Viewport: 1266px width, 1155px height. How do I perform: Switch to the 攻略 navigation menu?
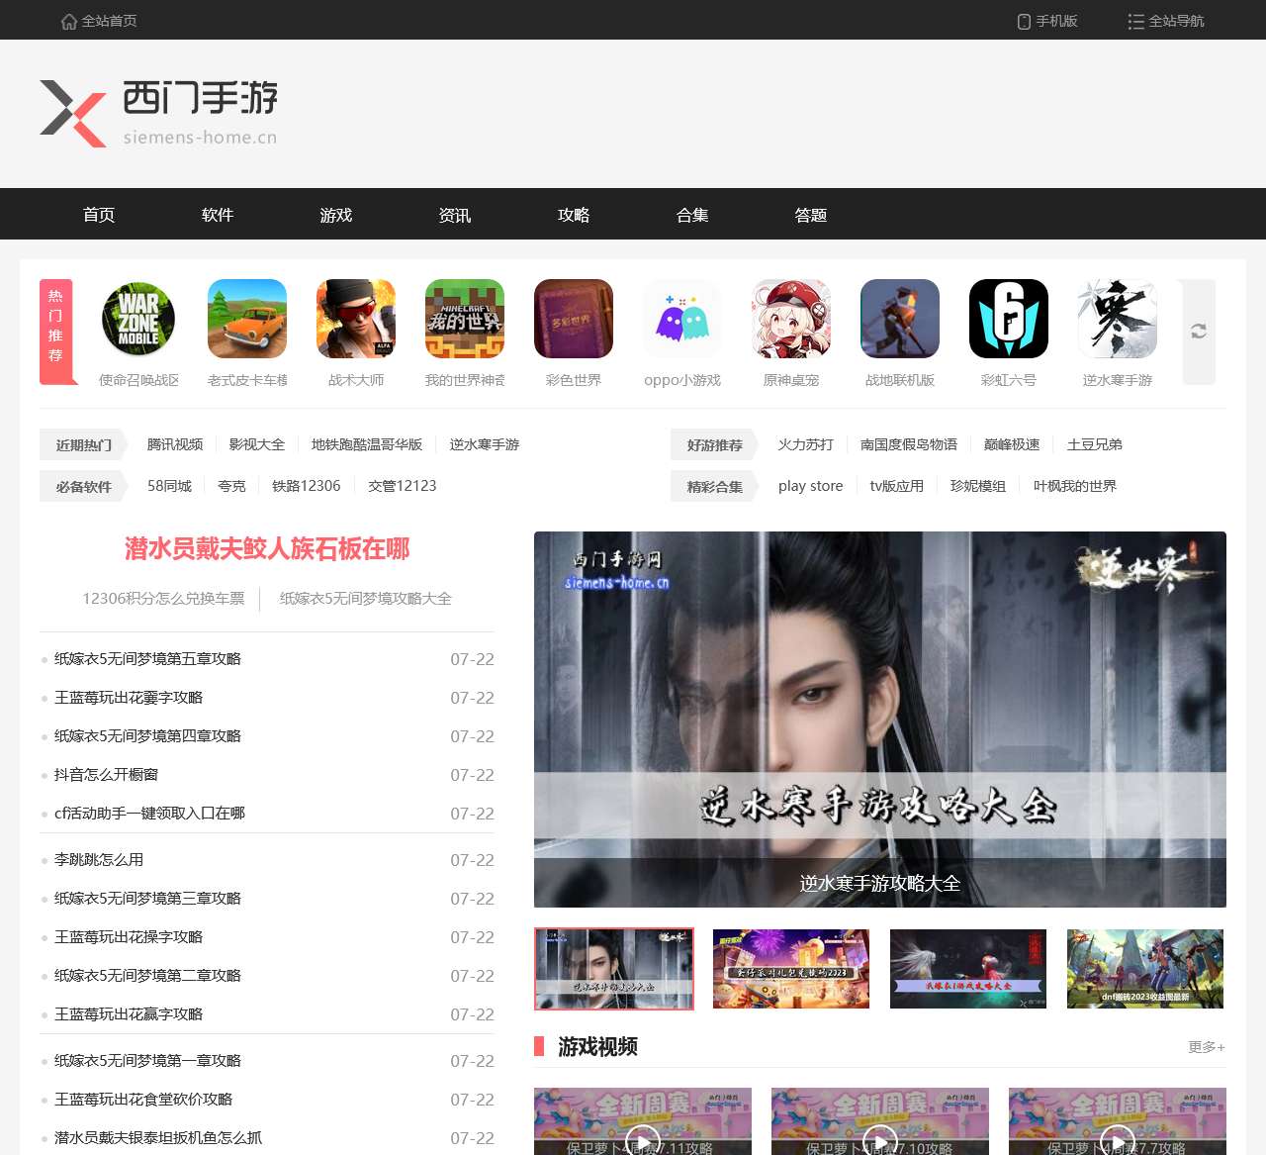click(x=574, y=215)
